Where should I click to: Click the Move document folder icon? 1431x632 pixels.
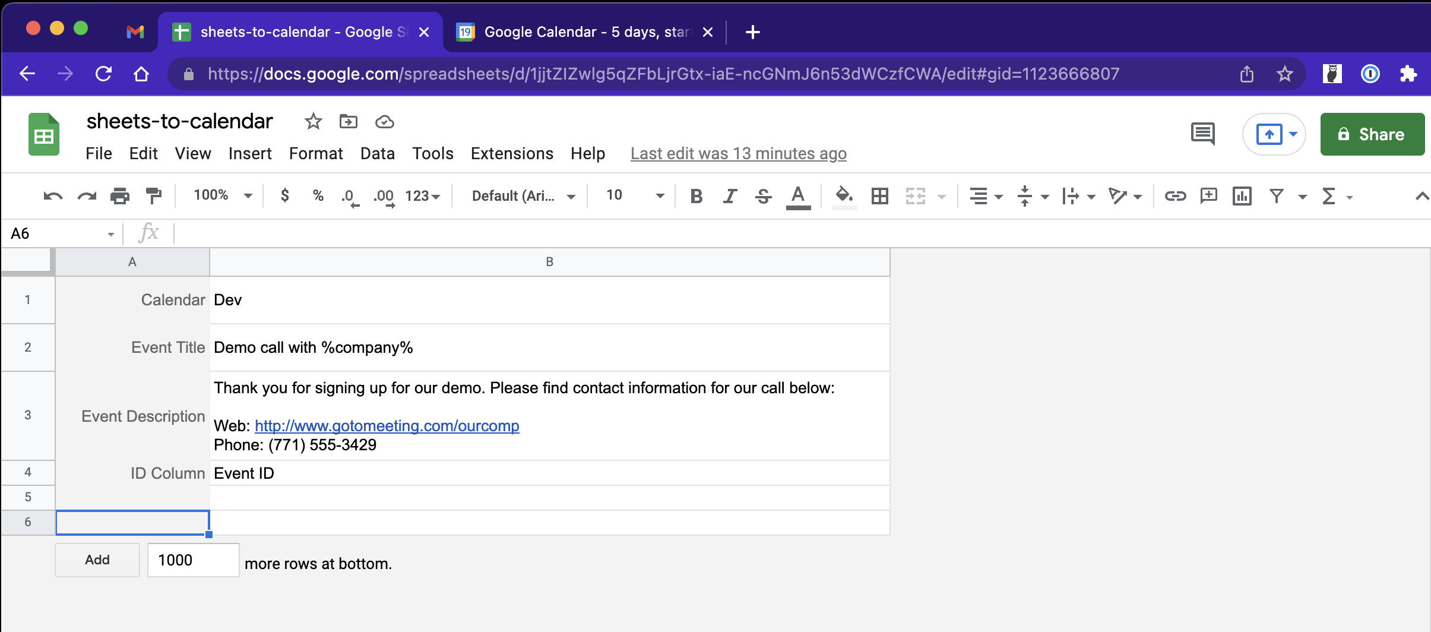[349, 122]
